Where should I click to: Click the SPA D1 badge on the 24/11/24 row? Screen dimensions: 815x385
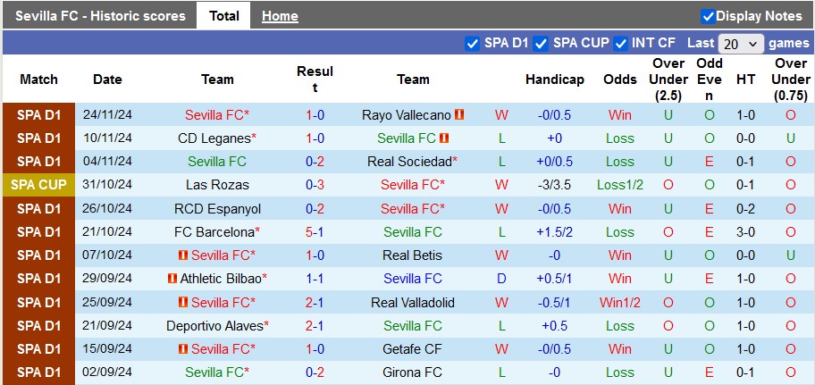tap(38, 115)
